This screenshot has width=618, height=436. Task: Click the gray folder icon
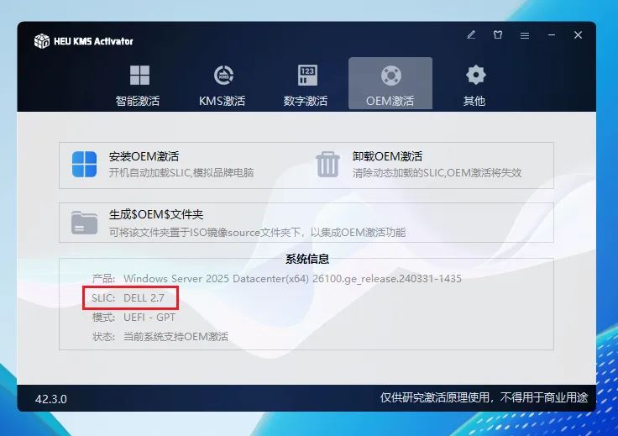point(84,223)
